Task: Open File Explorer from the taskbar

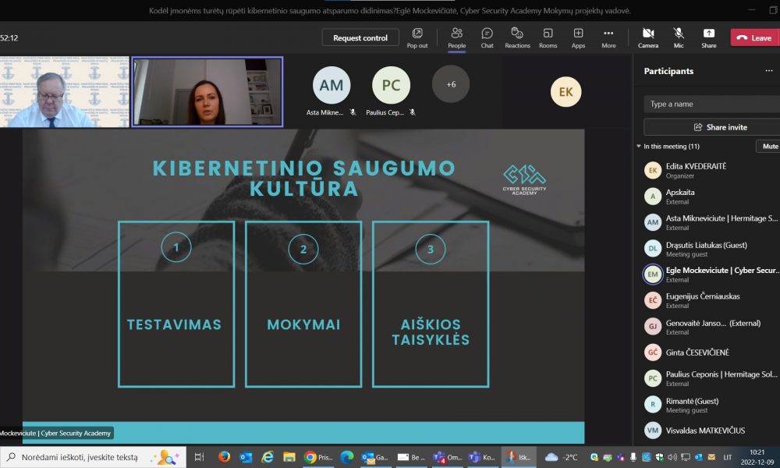Action: coord(289,457)
